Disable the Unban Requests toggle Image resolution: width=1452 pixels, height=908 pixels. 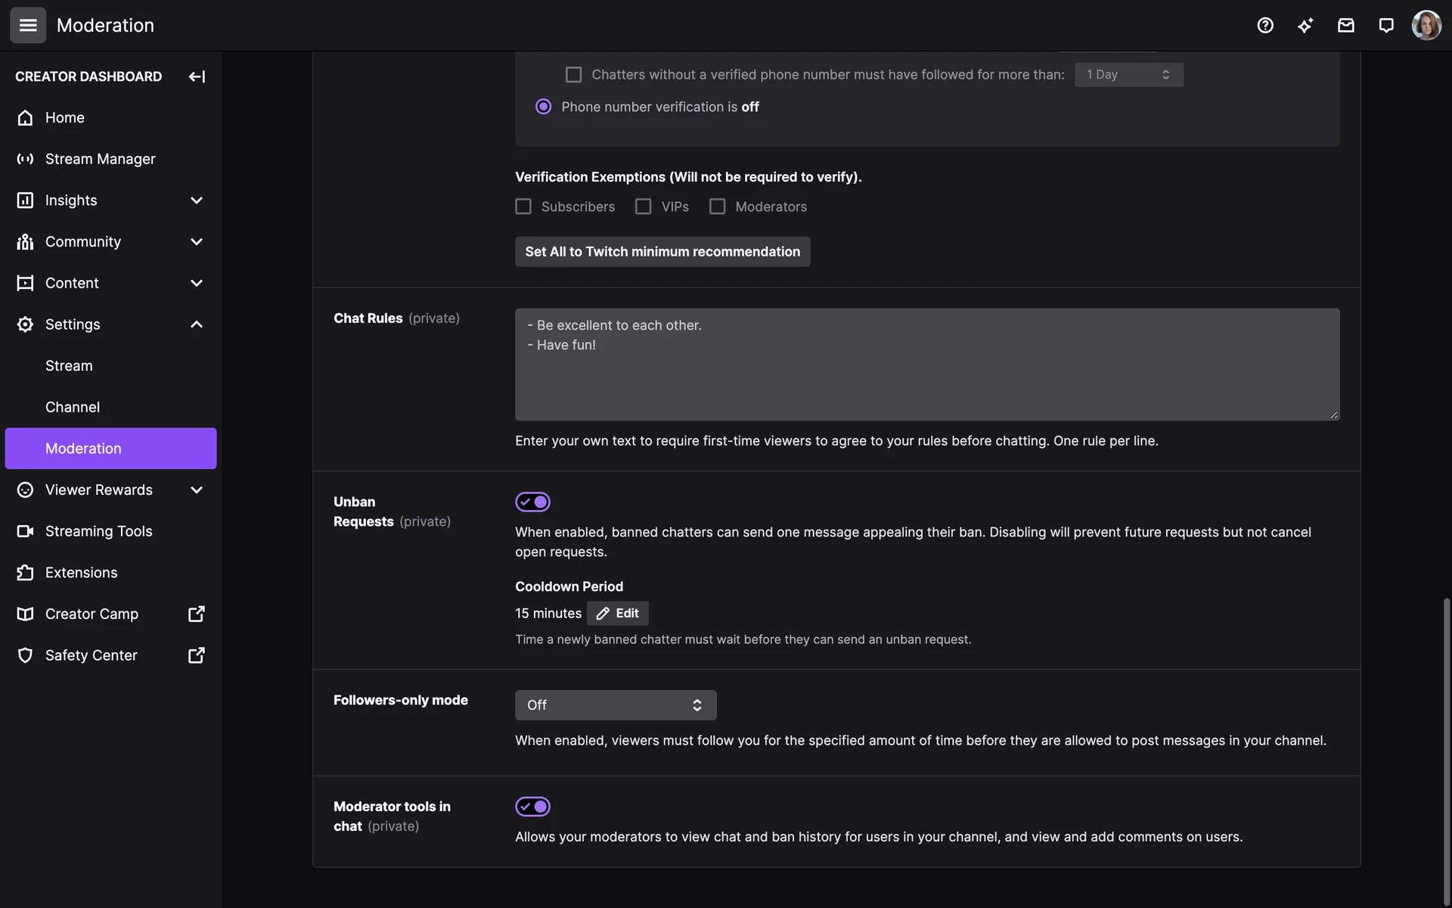pyautogui.click(x=532, y=502)
